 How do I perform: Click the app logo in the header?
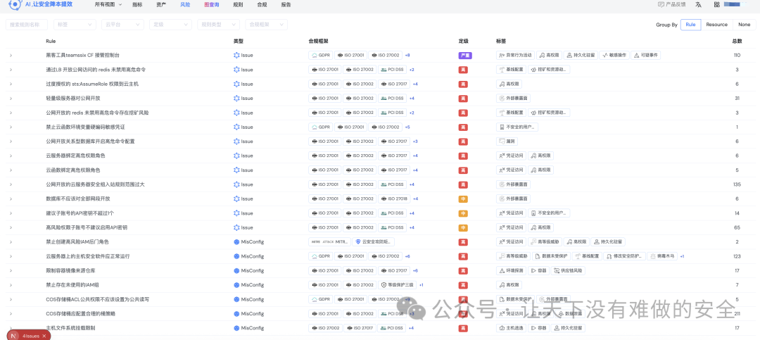(x=15, y=4)
